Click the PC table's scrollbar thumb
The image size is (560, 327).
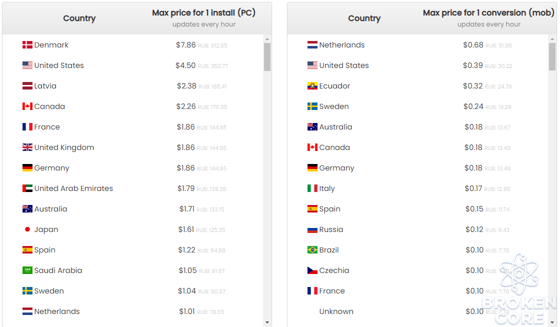tap(267, 57)
